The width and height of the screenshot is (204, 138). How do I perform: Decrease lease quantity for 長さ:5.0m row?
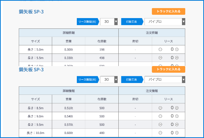click(x=160, y=49)
